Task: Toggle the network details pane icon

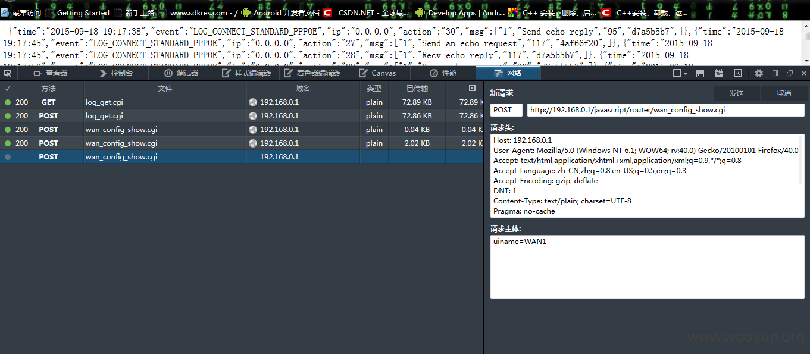Action: tap(473, 88)
